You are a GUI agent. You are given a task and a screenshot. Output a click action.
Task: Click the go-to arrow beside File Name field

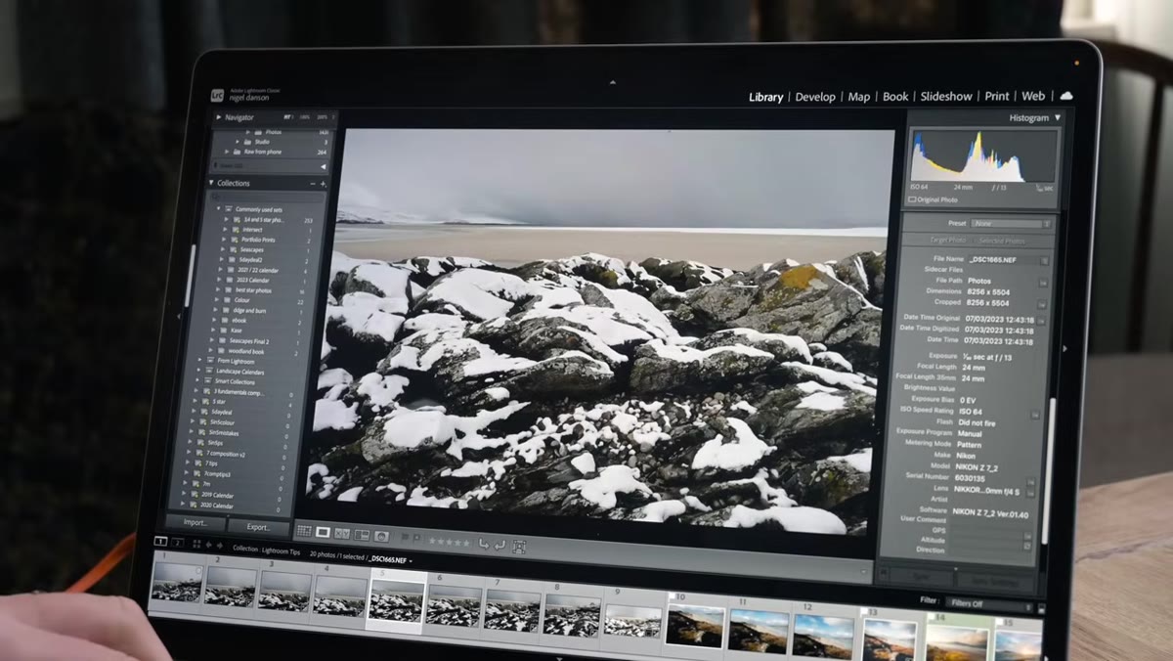click(1044, 260)
